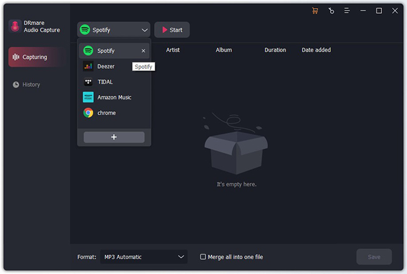Click the disabled Save button
The width and height of the screenshot is (407, 274).
[x=374, y=257]
